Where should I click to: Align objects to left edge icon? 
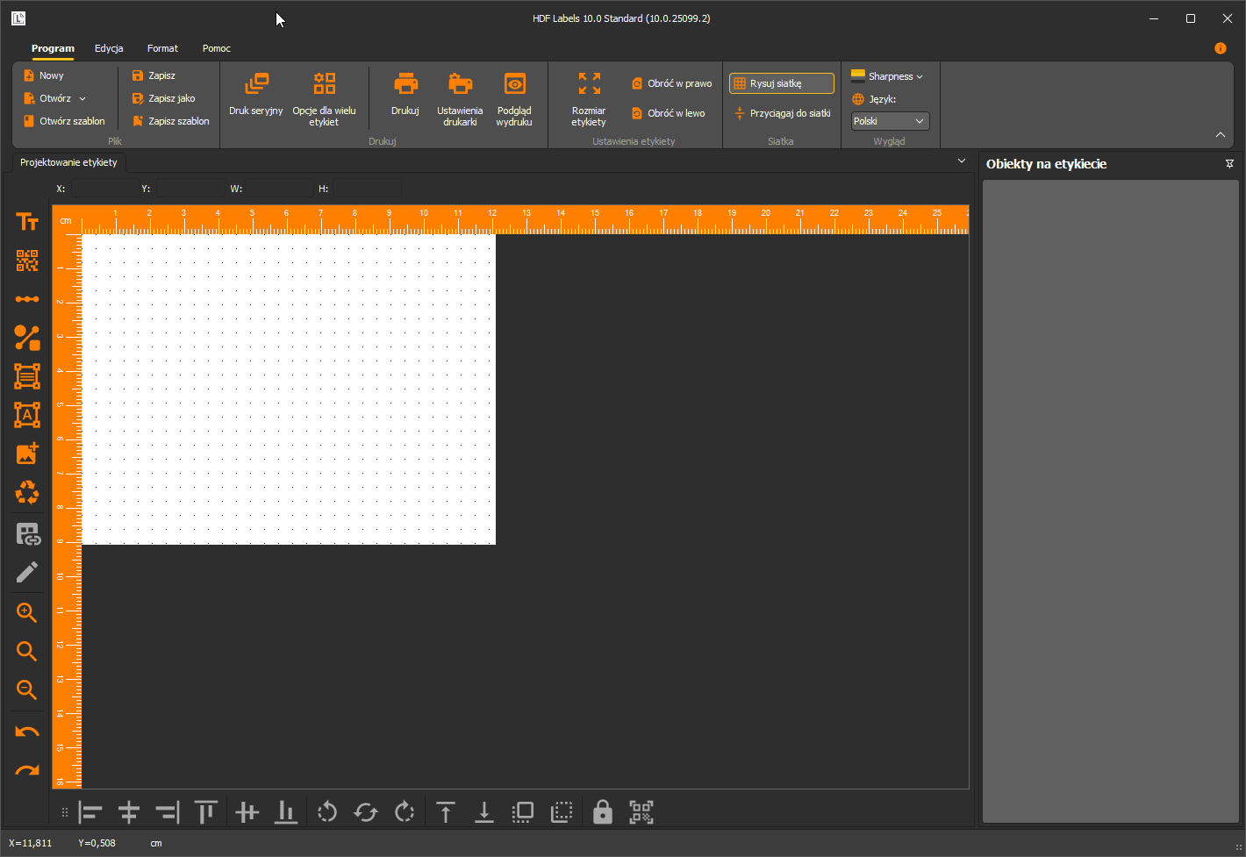click(90, 812)
